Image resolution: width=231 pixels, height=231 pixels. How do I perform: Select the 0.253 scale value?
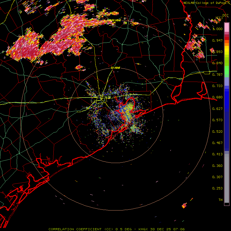click(217, 188)
